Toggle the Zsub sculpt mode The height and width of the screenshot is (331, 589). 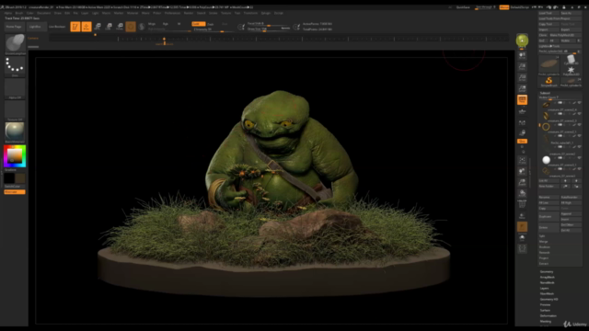pos(211,24)
